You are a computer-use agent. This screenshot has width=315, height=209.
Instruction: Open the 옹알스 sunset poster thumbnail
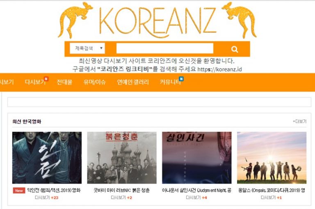272,158
